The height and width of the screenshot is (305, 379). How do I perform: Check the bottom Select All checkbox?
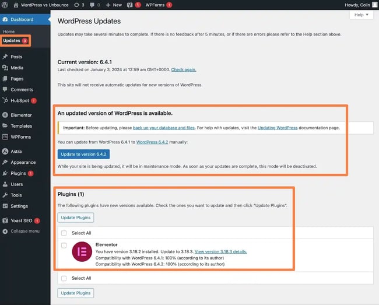[64, 278]
